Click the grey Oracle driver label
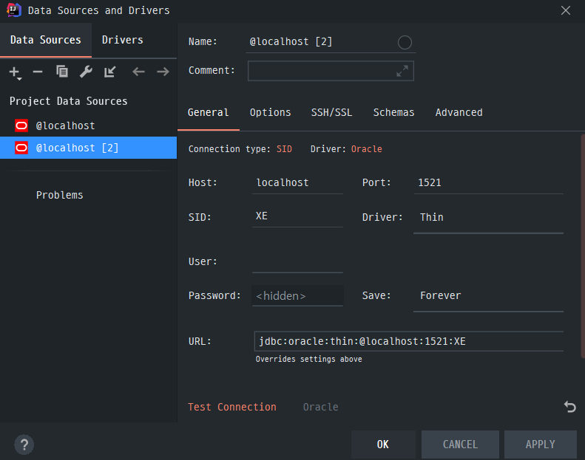 coord(320,407)
